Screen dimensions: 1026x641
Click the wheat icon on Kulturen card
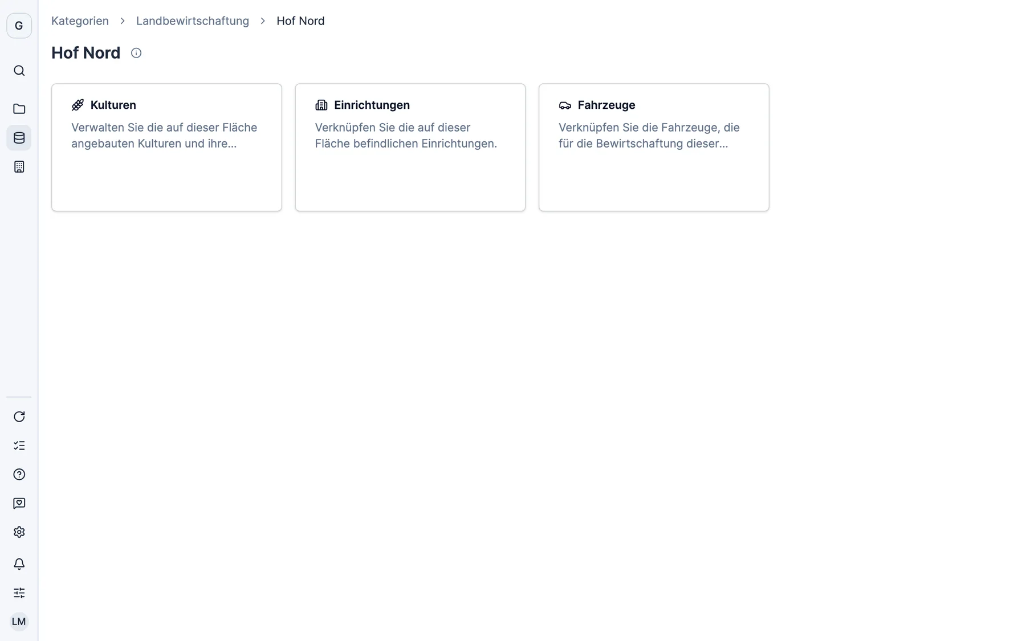tap(78, 105)
